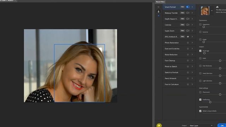Check the Gaze checkbox
The height and width of the screenshot is (127, 226).
(x=200, y=58)
